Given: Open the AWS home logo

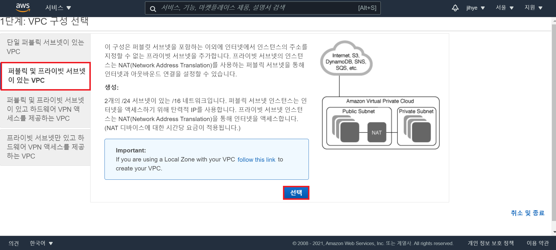Looking at the screenshot, I should (23, 8).
